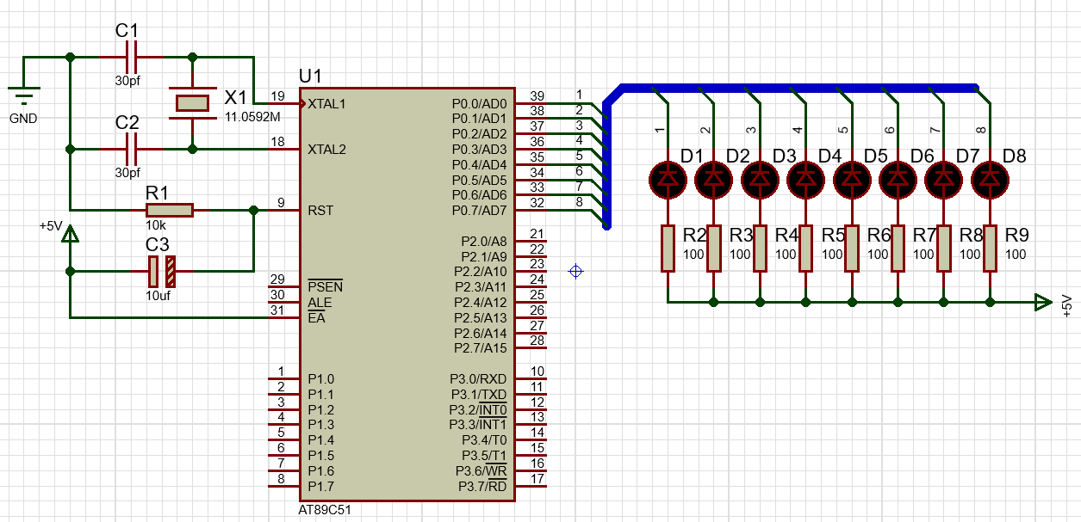The height and width of the screenshot is (522, 1081).
Task: Select the R1 10k resistor symbol
Action: (170, 210)
